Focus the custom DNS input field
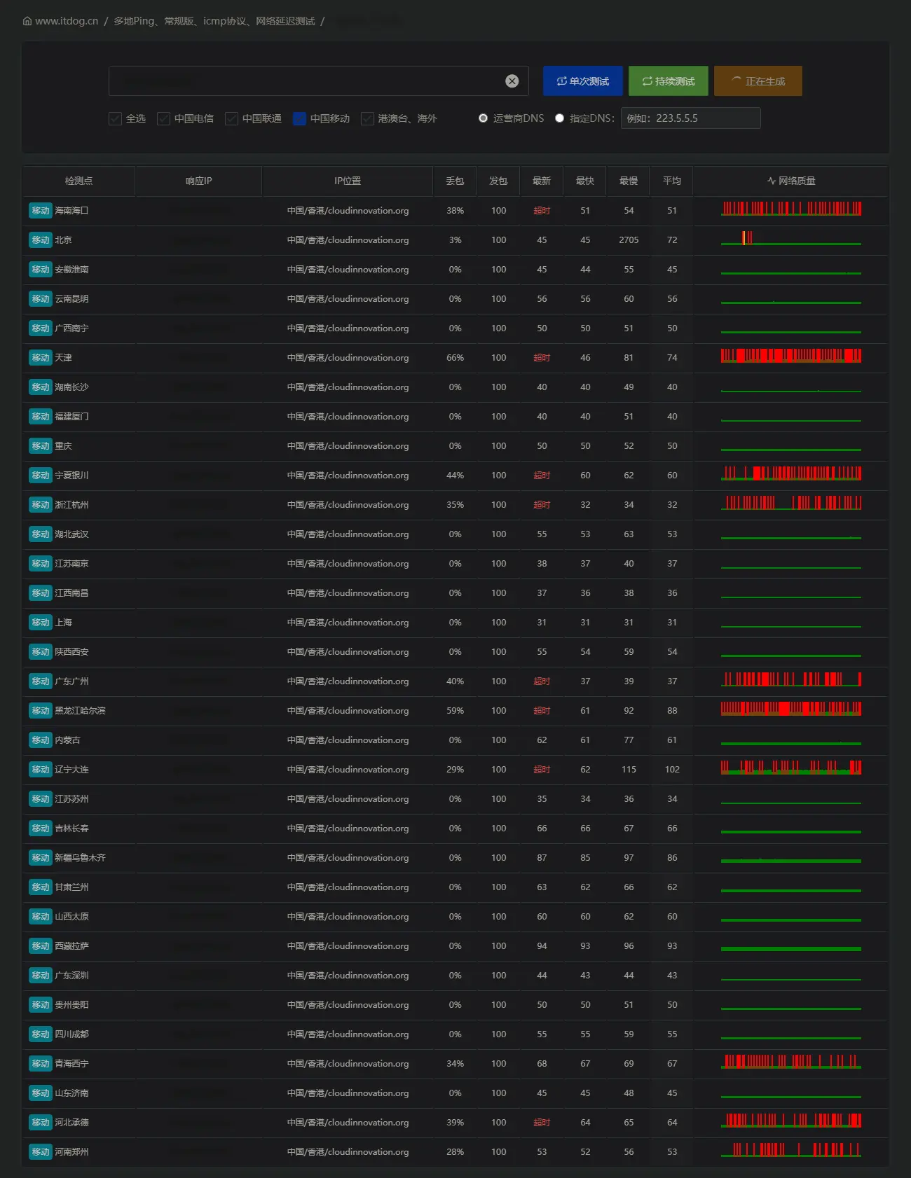 tap(690, 118)
